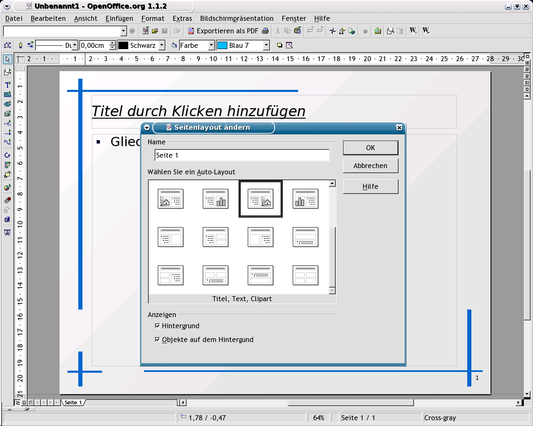Select the arrow selection tool

(x=7, y=59)
